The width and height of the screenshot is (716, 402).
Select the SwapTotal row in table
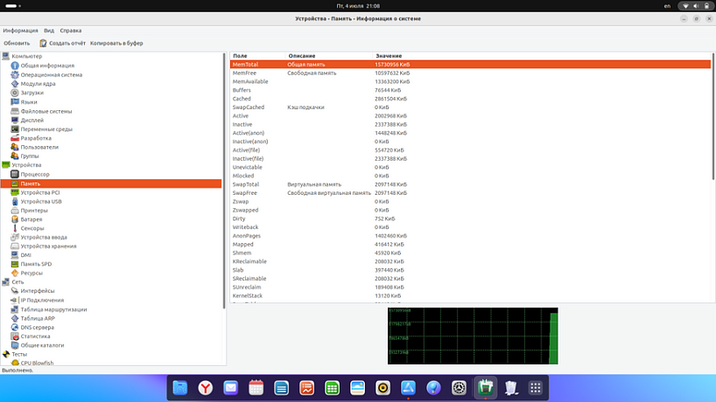246,184
